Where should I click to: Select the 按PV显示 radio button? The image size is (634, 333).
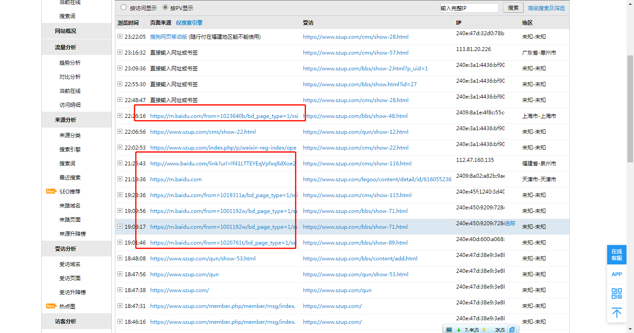tap(165, 8)
